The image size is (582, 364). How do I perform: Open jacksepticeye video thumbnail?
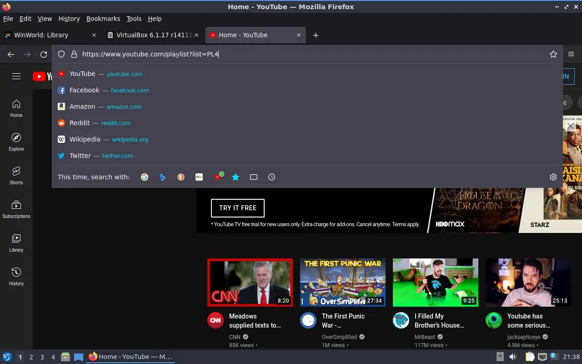point(528,283)
